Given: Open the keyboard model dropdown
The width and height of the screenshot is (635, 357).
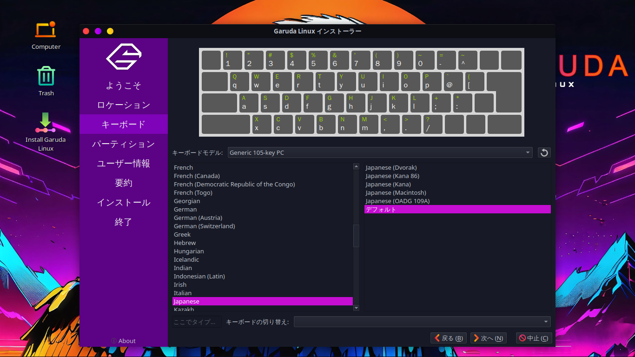Looking at the screenshot, I should coord(380,152).
